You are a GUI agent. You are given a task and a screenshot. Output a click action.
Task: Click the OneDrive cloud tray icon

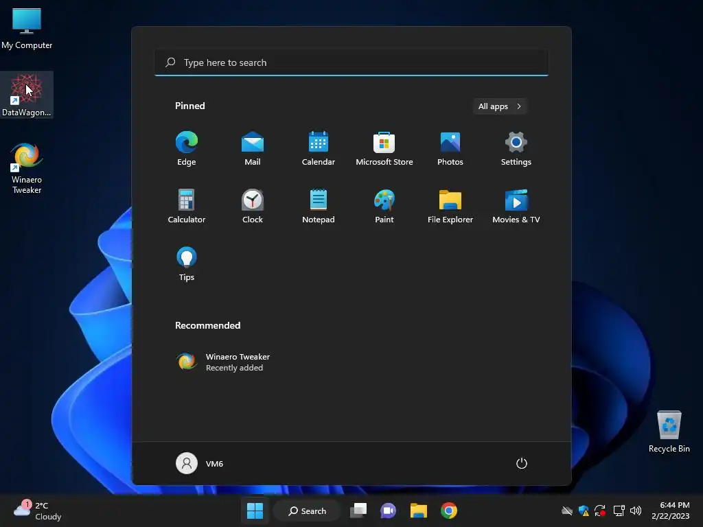567,511
